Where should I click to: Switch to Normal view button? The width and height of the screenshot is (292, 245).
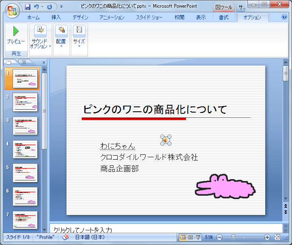click(183, 237)
